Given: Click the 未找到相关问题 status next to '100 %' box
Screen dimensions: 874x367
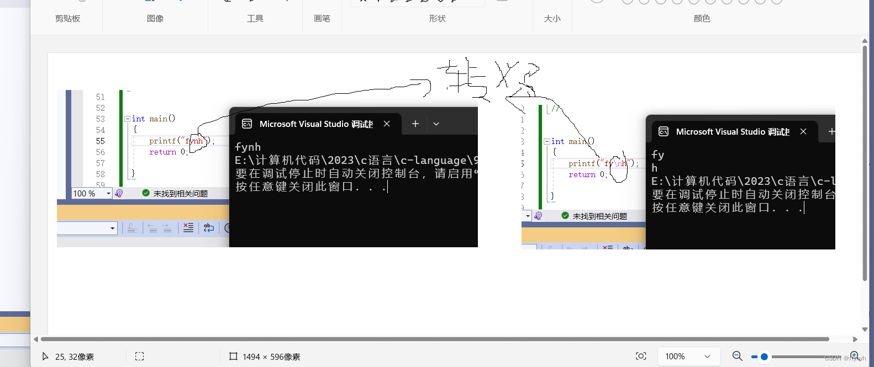Looking at the screenshot, I should (x=181, y=193).
